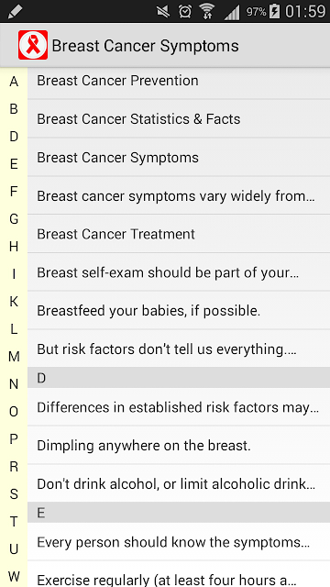Open 'Breastfeed your babies, if possible.'

tap(179, 311)
